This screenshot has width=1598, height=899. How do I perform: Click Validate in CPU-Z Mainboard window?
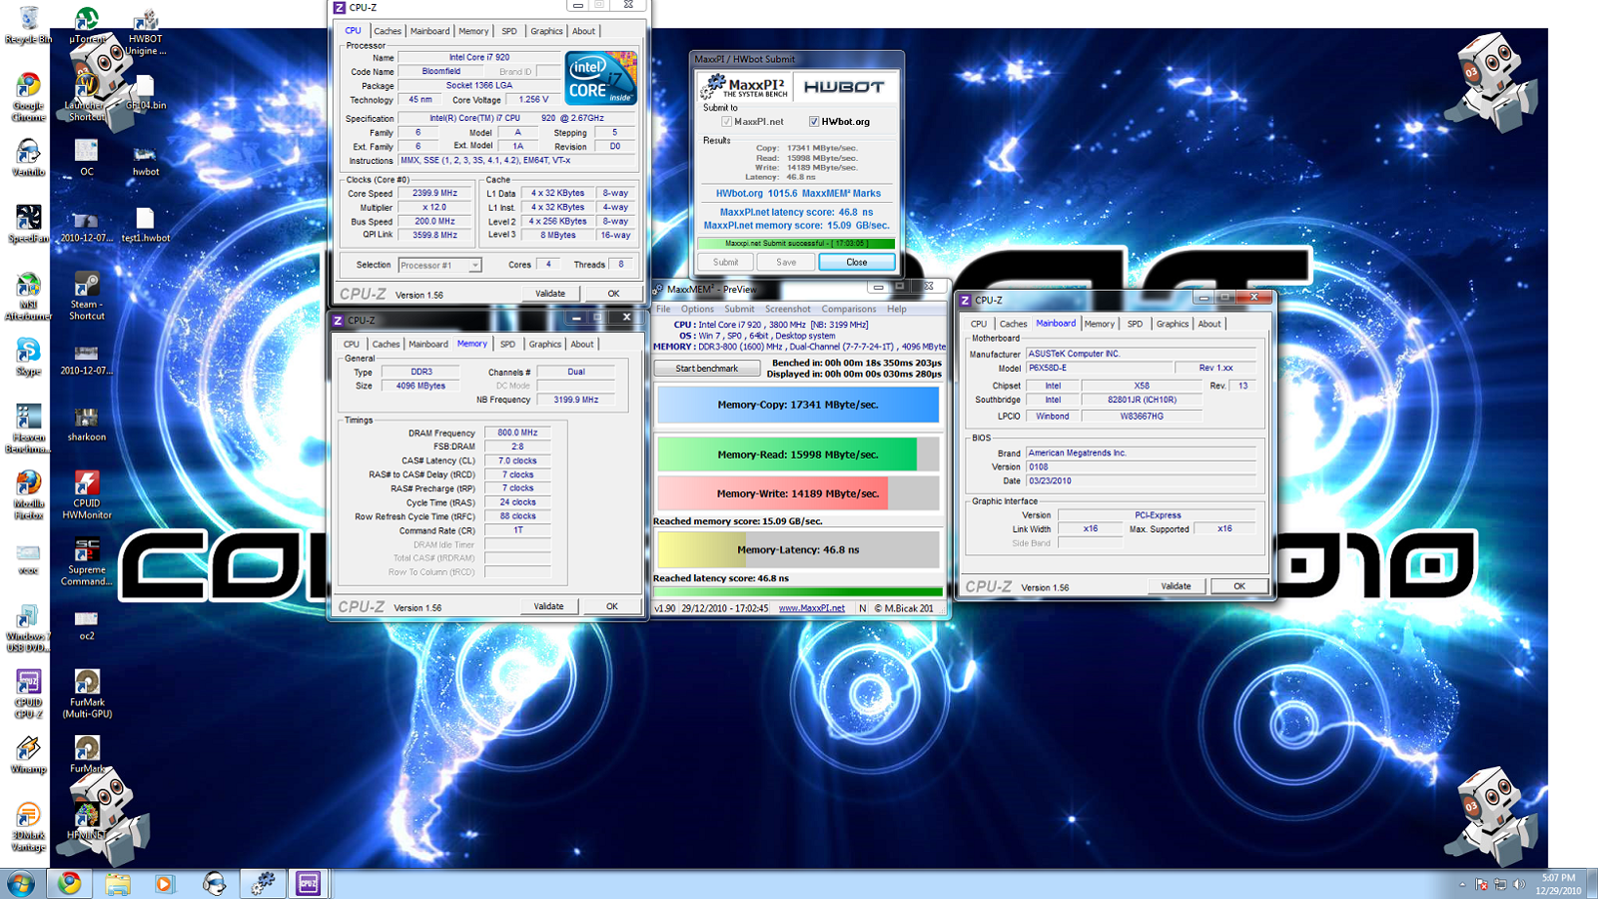1176,586
